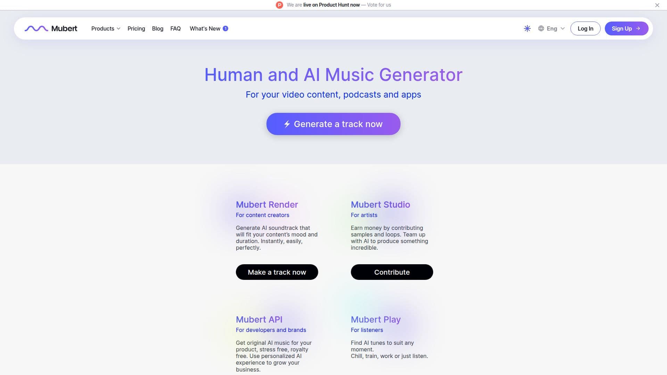Toggle the light/dark theme icon
667x375 pixels.
527,28
